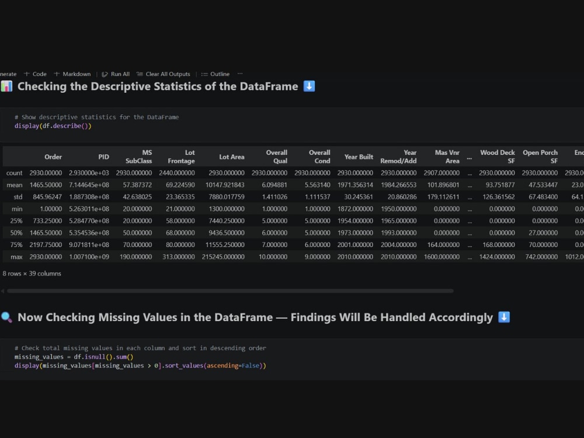Click the Mas Vnr Area column header
This screenshot has height=438, width=584.
[x=447, y=157]
